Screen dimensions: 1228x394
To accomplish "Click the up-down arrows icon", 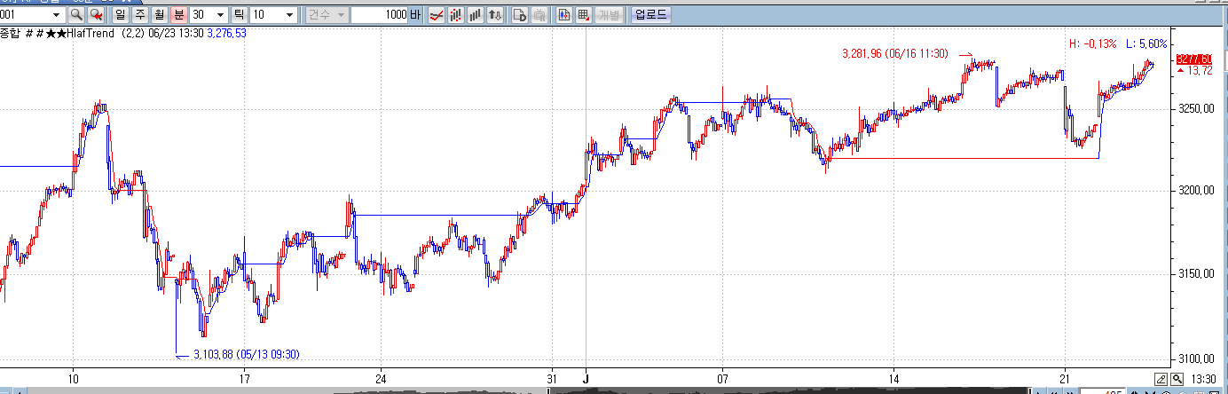I will [x=495, y=15].
